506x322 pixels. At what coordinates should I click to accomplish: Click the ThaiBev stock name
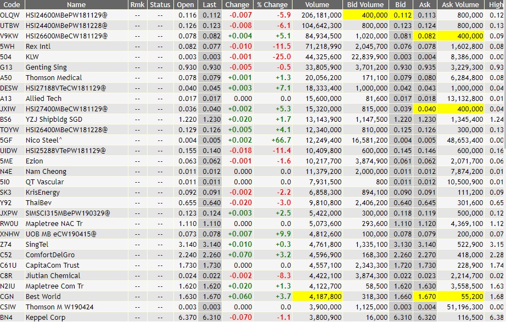click(x=37, y=202)
